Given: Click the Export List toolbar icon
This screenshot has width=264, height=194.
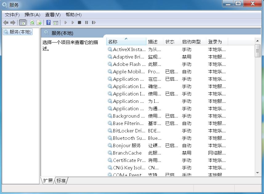Looking at the screenshot, I should click(x=39, y=22).
